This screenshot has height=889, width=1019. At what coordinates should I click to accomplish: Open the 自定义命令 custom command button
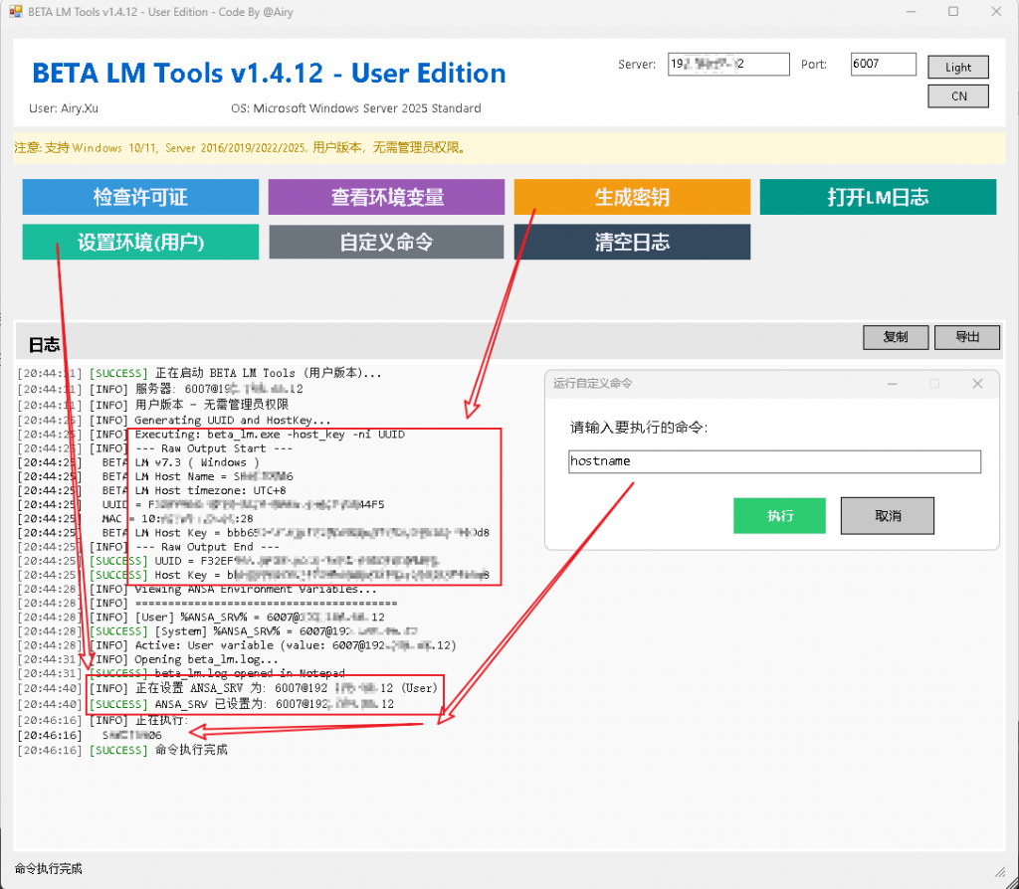point(386,242)
